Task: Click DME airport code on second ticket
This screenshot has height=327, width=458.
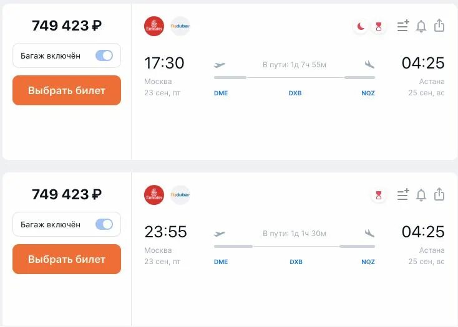Action: 221,262
